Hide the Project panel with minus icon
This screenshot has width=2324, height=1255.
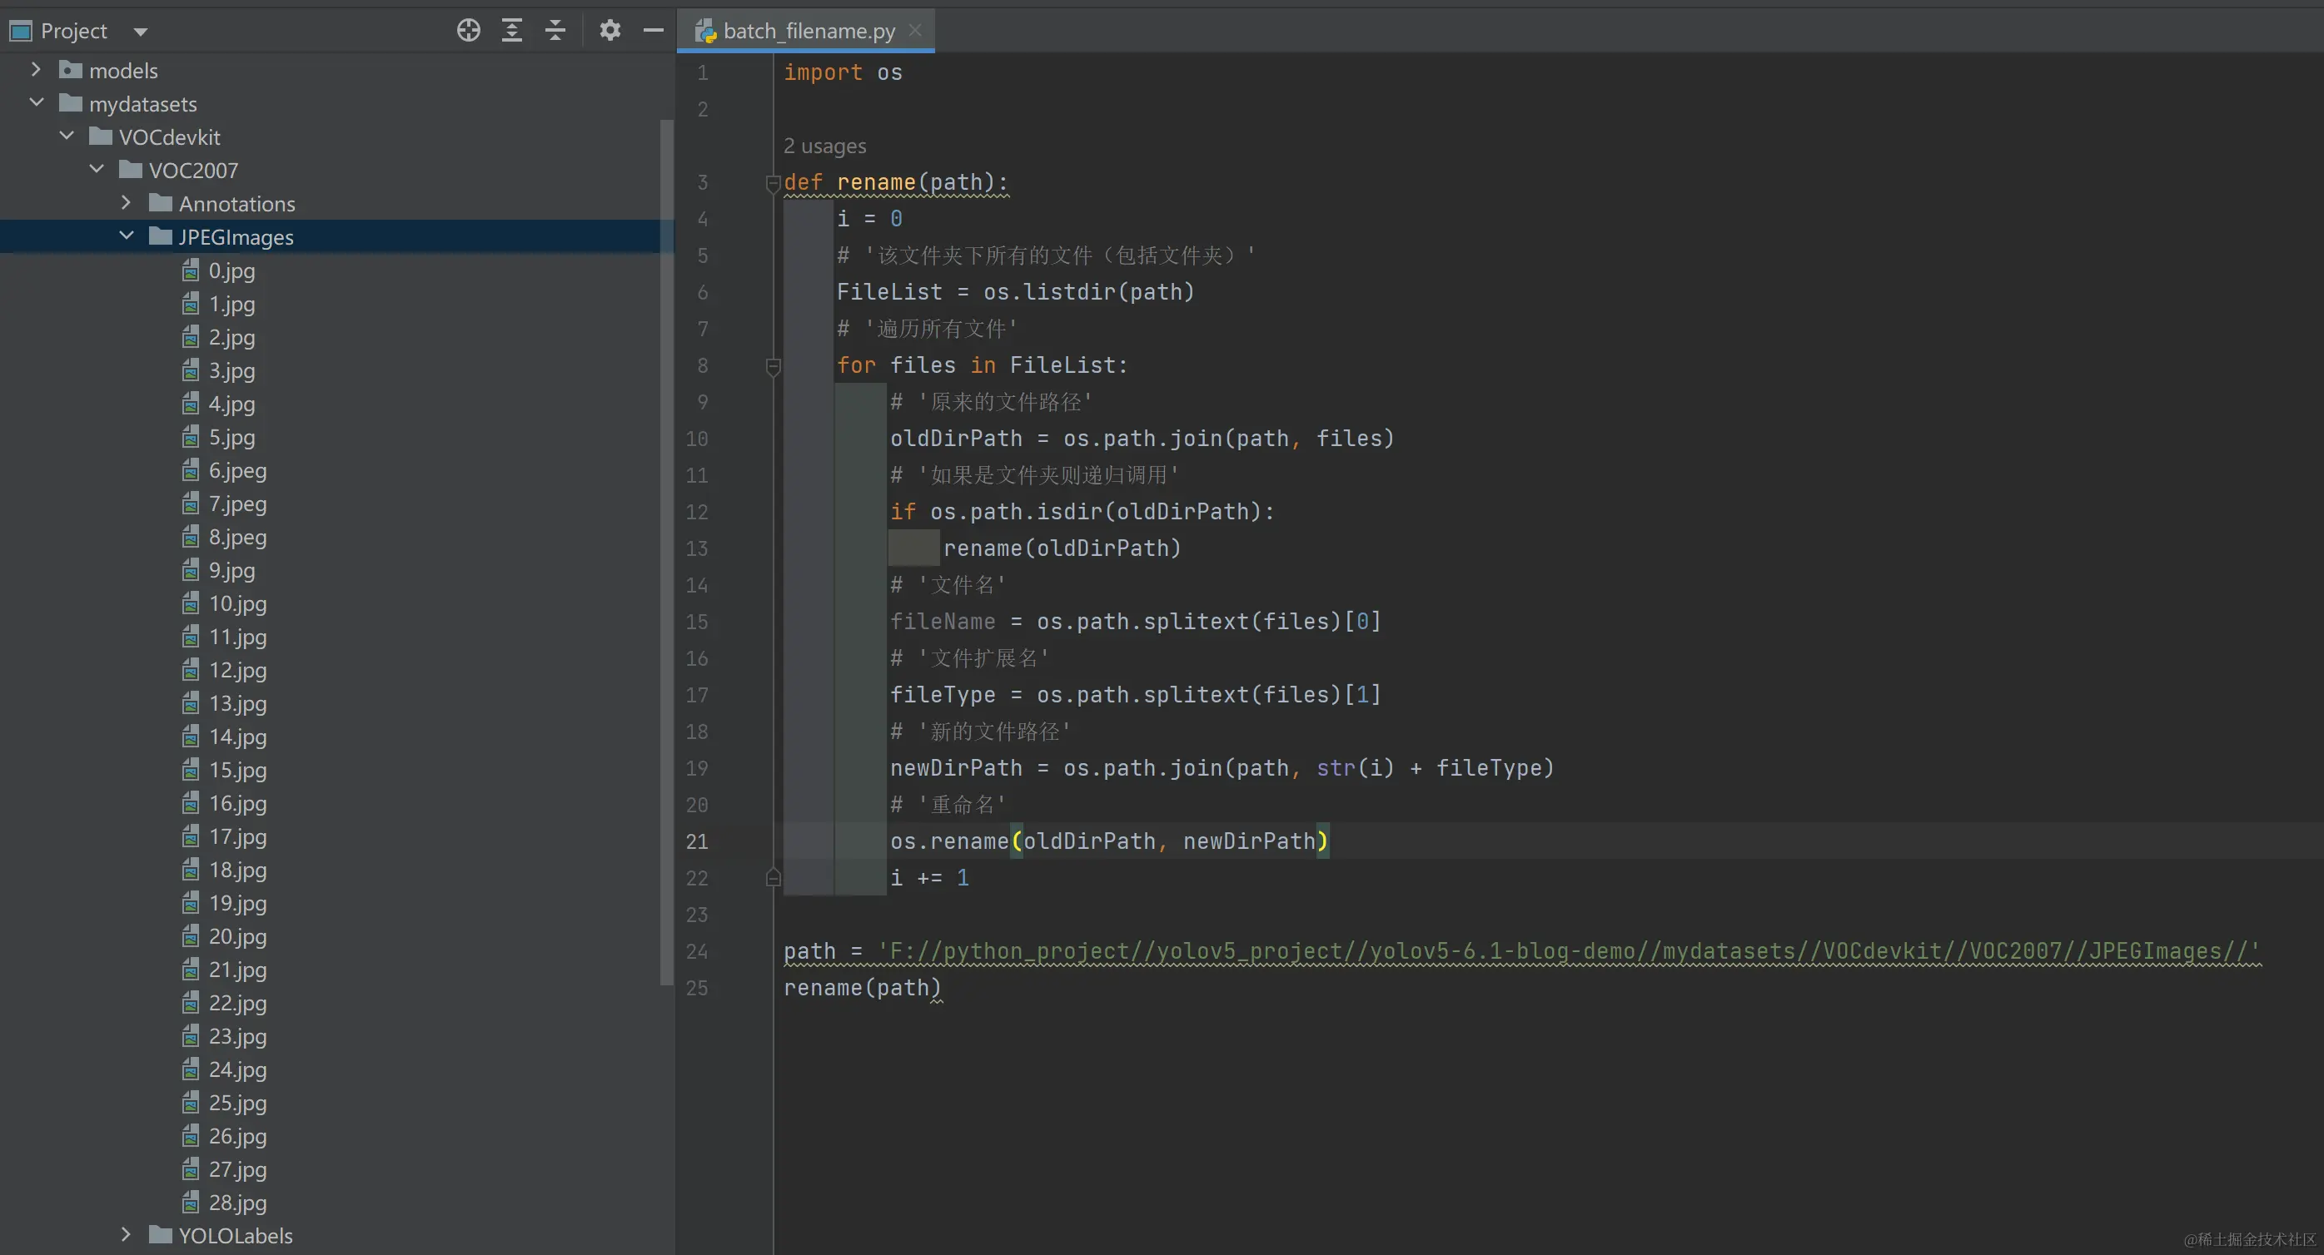coord(653,31)
